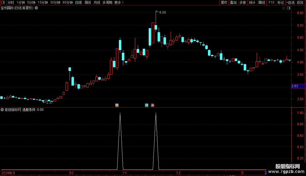Click month 10 on the time axis
306x176 pixels.
(71, 173)
